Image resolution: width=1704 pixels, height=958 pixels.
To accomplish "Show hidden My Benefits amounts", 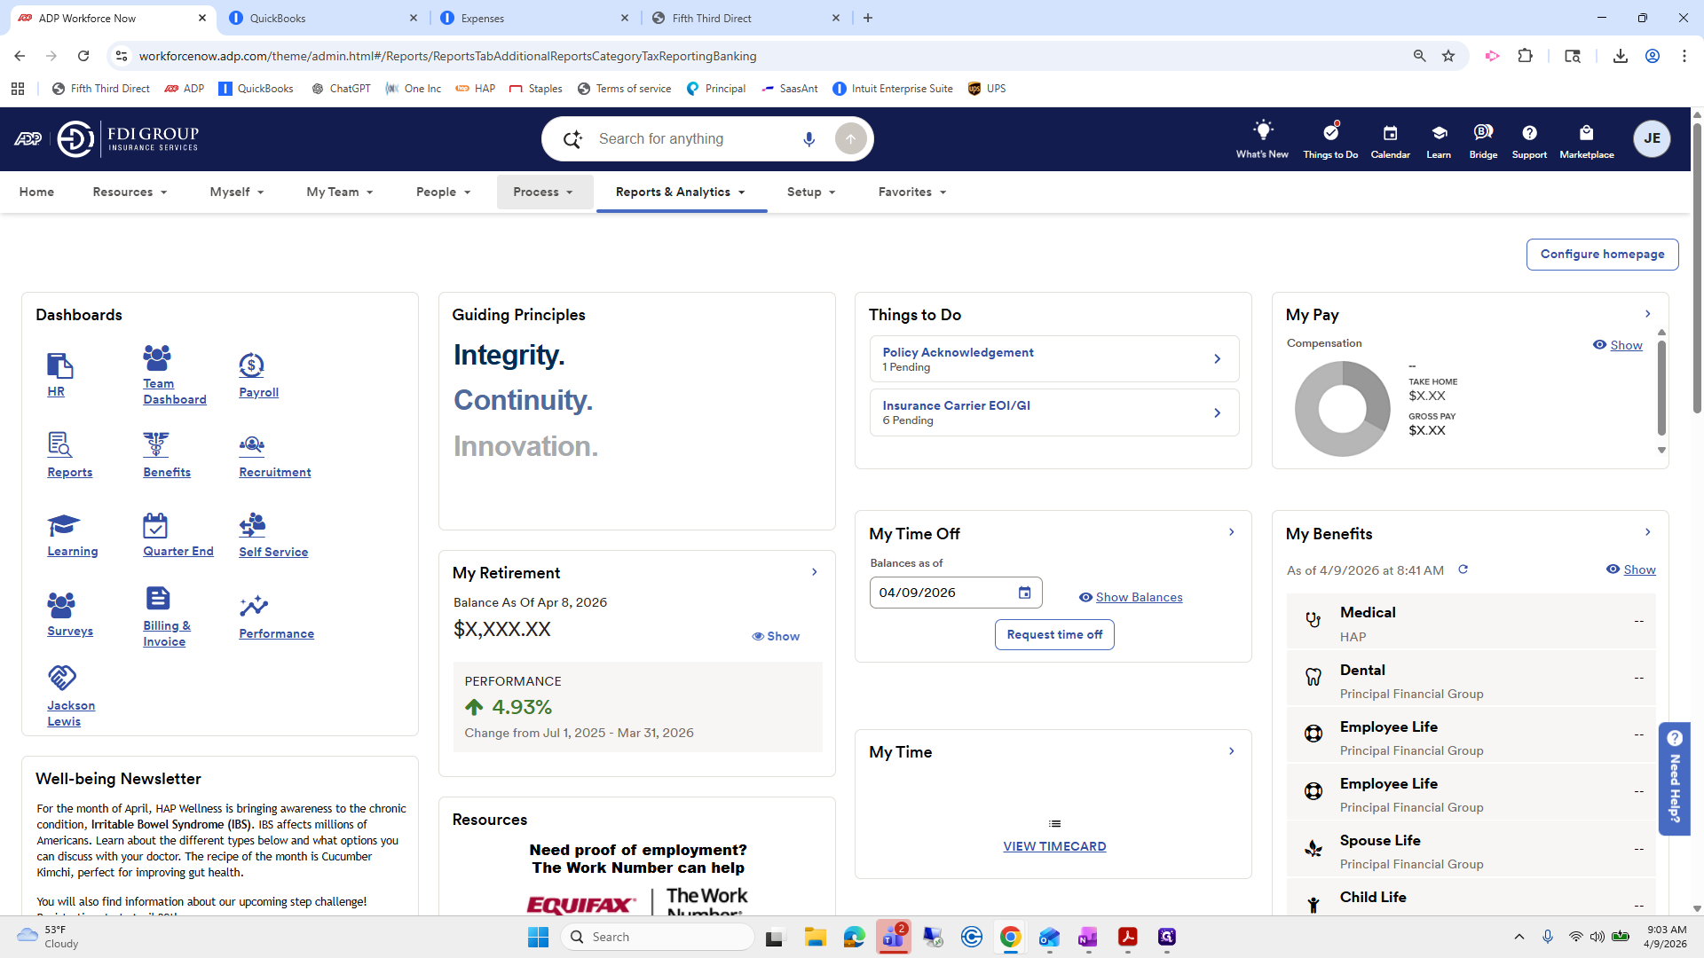I will (1630, 569).
